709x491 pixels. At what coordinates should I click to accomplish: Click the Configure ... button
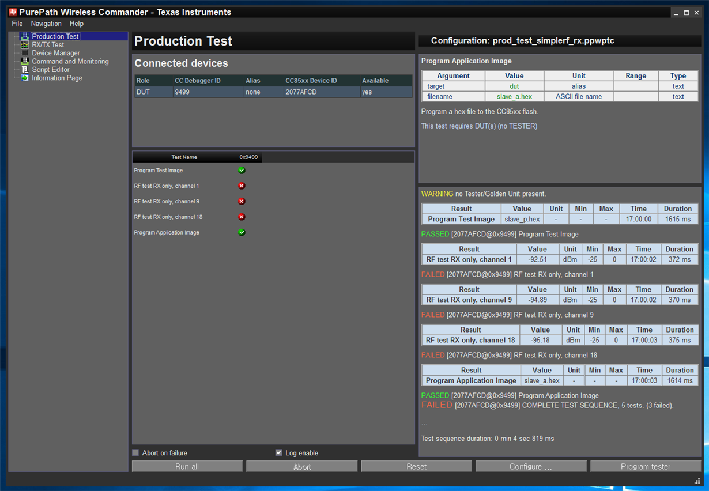(531, 466)
